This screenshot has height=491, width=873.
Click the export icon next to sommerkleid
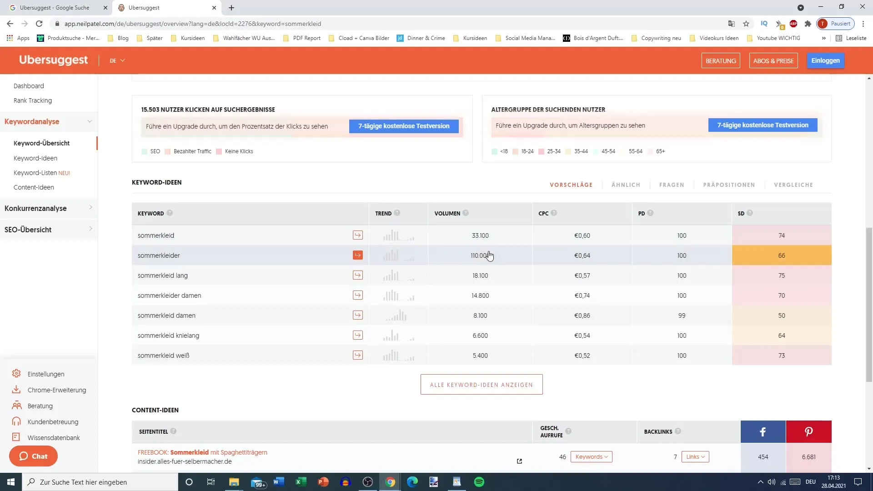(x=359, y=235)
